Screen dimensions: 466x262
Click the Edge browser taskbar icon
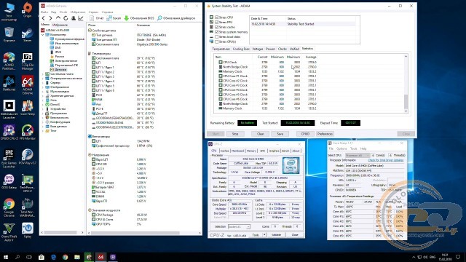(x=53, y=257)
